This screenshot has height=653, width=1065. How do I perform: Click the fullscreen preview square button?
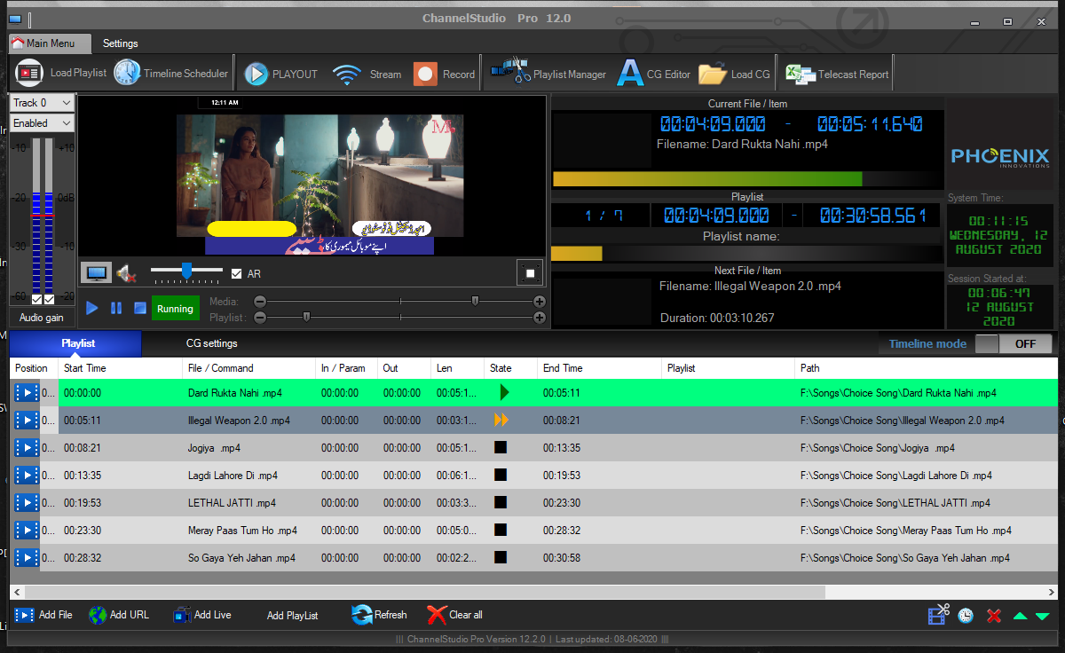pyautogui.click(x=530, y=273)
